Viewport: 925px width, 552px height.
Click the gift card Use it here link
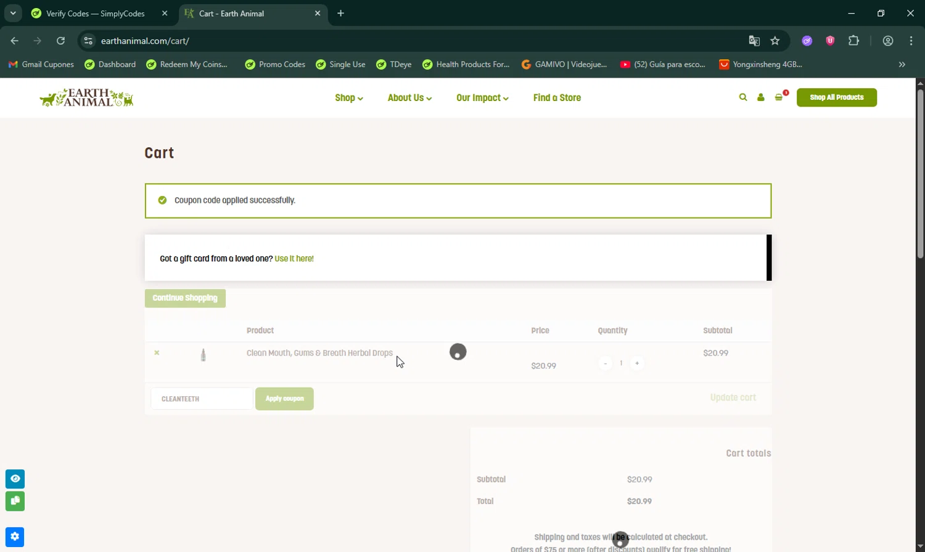(x=294, y=259)
